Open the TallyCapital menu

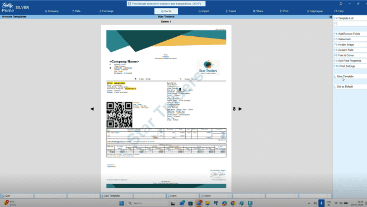point(315,11)
